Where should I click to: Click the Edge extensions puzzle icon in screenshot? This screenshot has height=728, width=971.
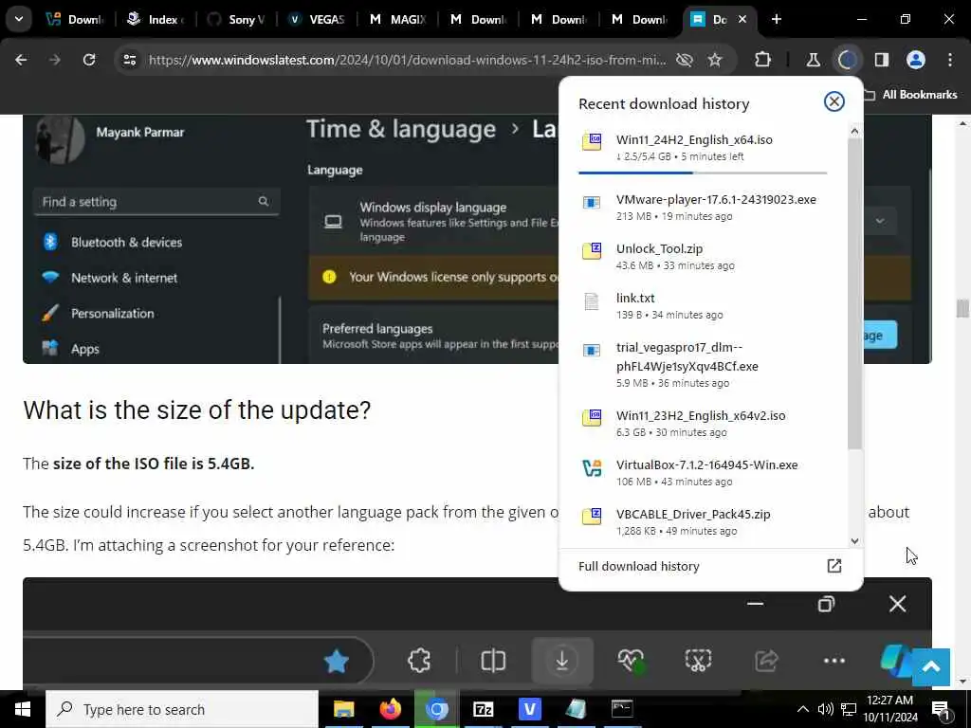419,661
